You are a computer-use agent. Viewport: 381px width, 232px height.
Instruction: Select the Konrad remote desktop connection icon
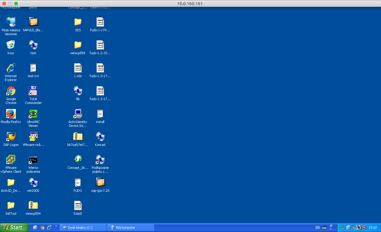pos(100,137)
